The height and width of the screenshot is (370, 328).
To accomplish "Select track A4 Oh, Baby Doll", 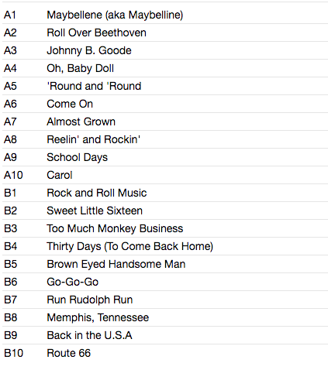I will [x=80, y=69].
